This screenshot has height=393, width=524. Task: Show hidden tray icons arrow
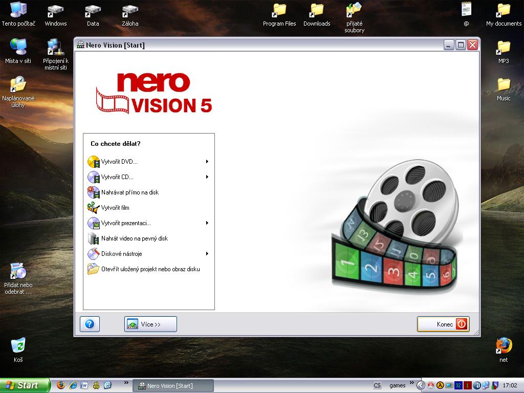click(421, 386)
